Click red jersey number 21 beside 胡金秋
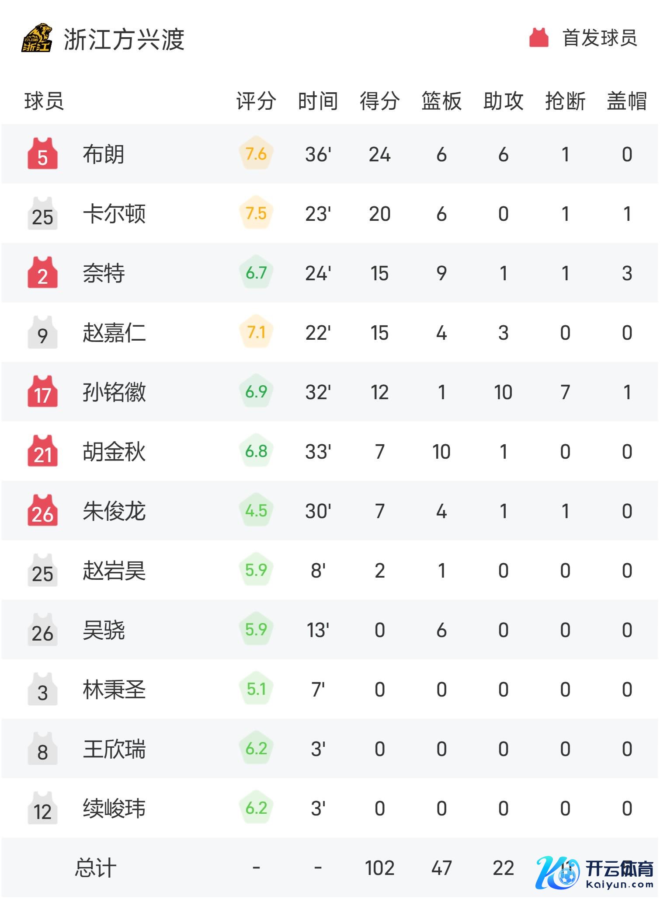The image size is (660, 899). tap(42, 451)
